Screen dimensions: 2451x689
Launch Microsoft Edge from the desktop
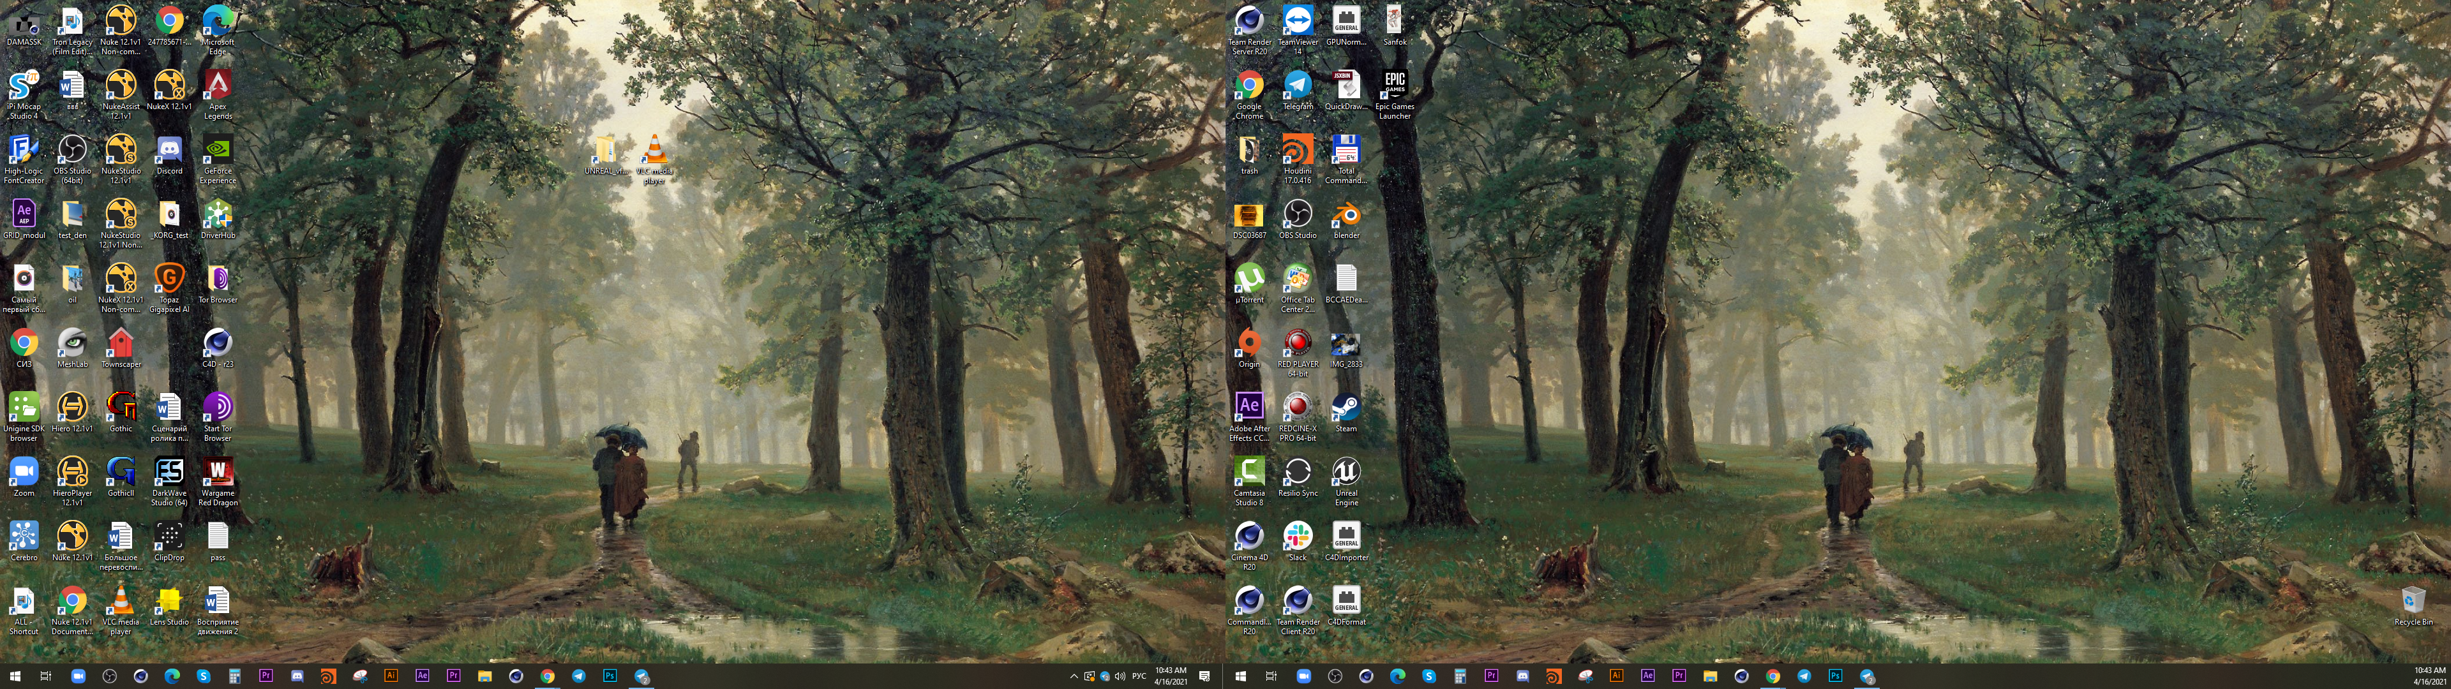[218, 31]
